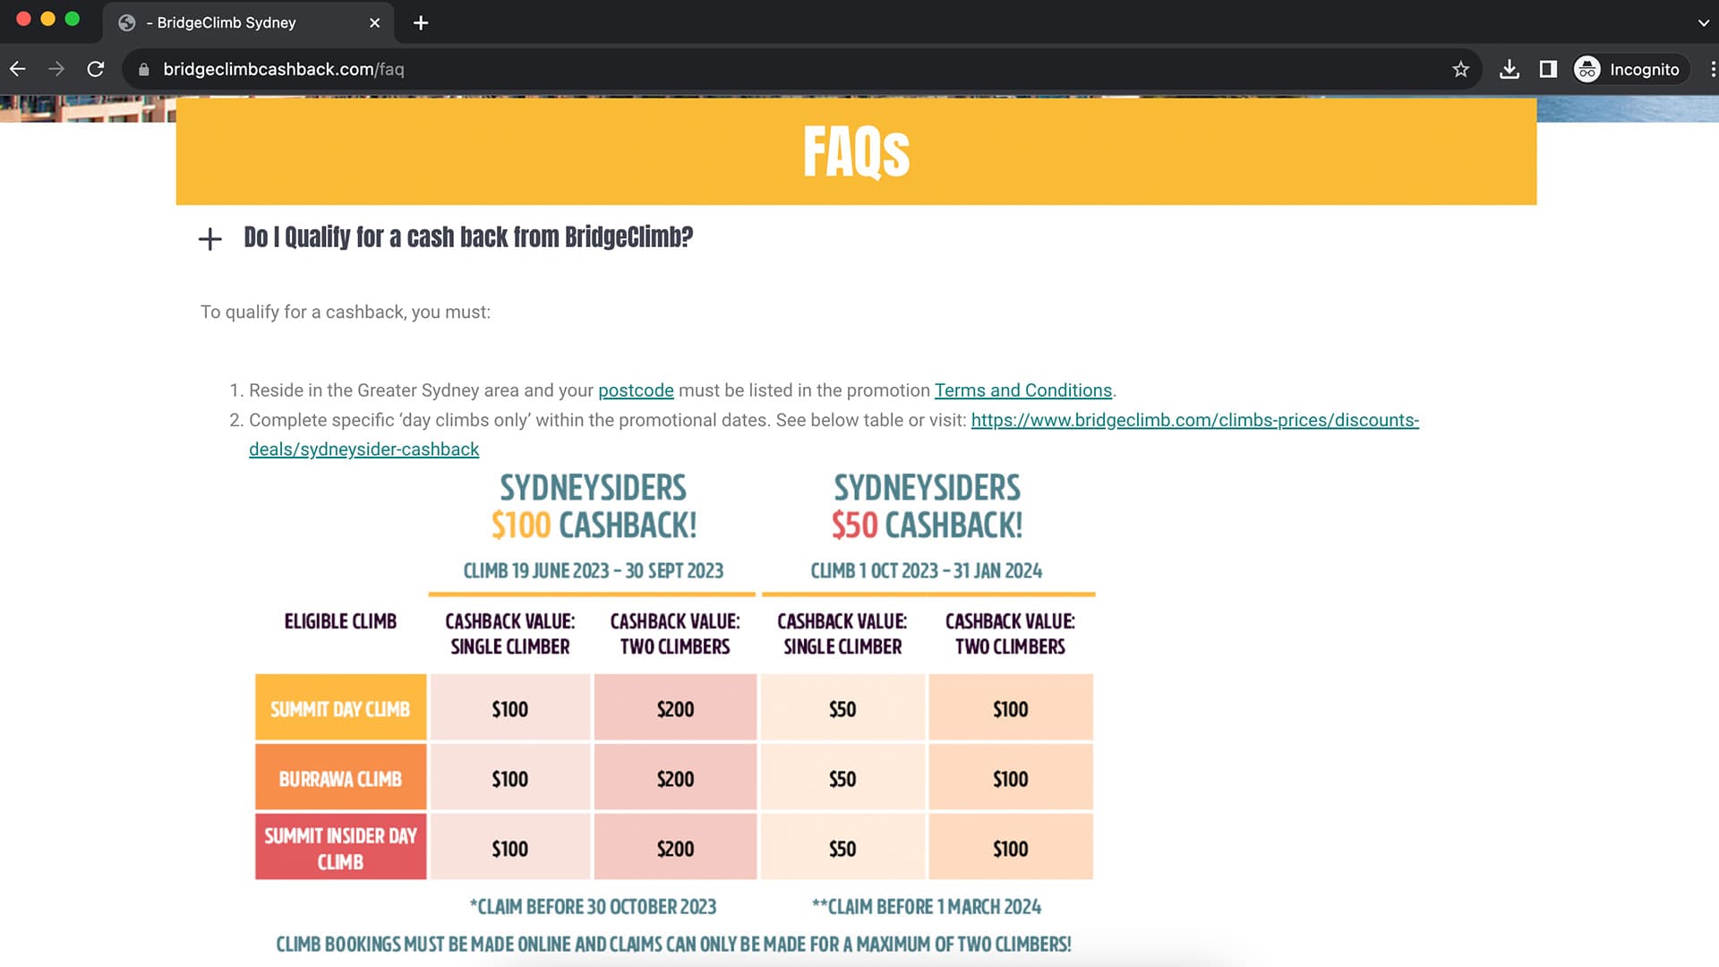Viewport: 1719px width, 967px height.
Task: Open a new tab with plus icon
Action: point(421,22)
